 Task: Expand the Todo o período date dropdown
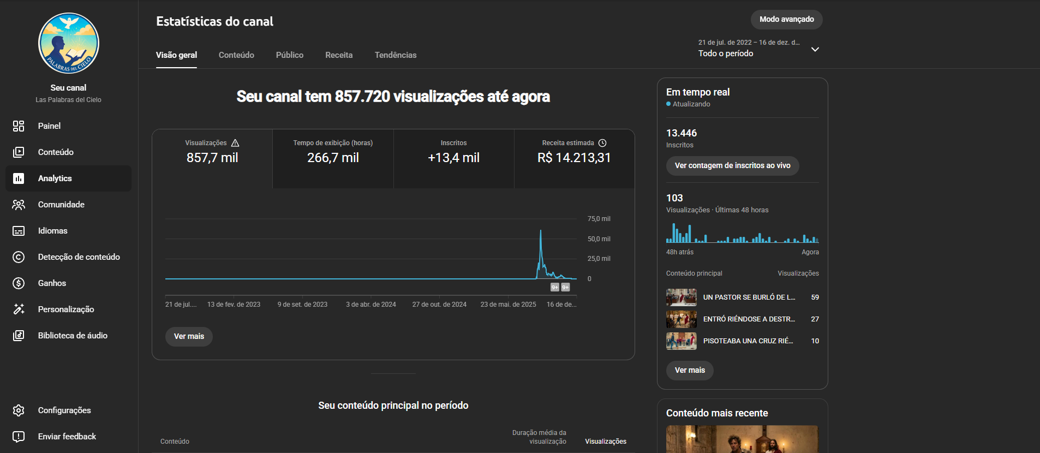click(x=815, y=49)
